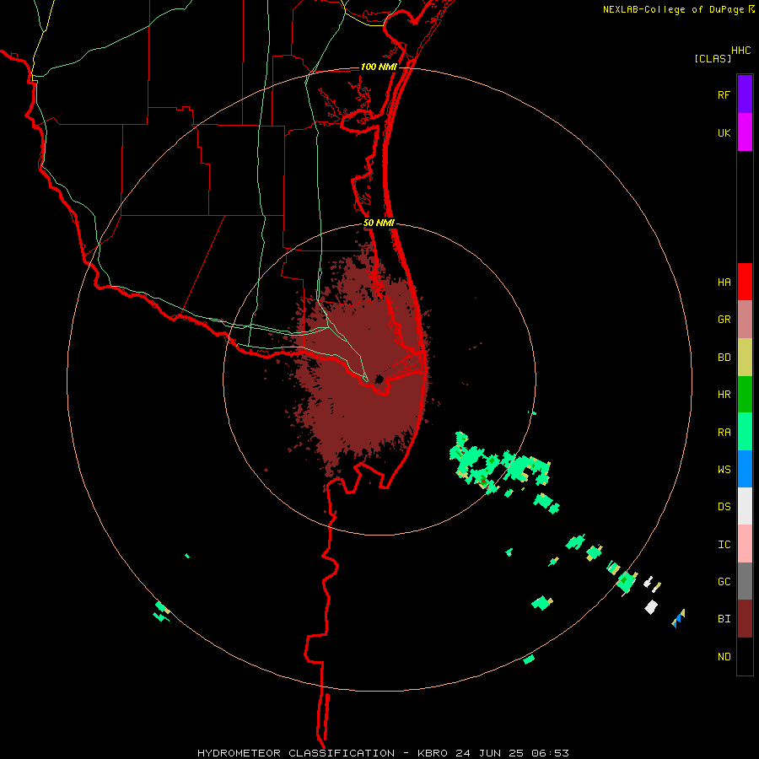Viewport: 759px width, 759px height.
Task: Click the HHC product label
Action: click(740, 51)
